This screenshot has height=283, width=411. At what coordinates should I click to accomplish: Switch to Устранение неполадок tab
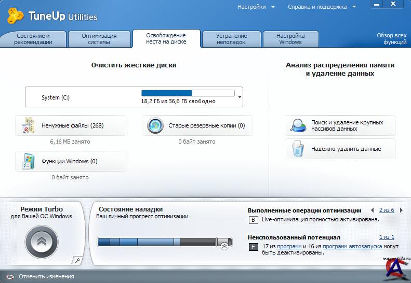point(231,39)
